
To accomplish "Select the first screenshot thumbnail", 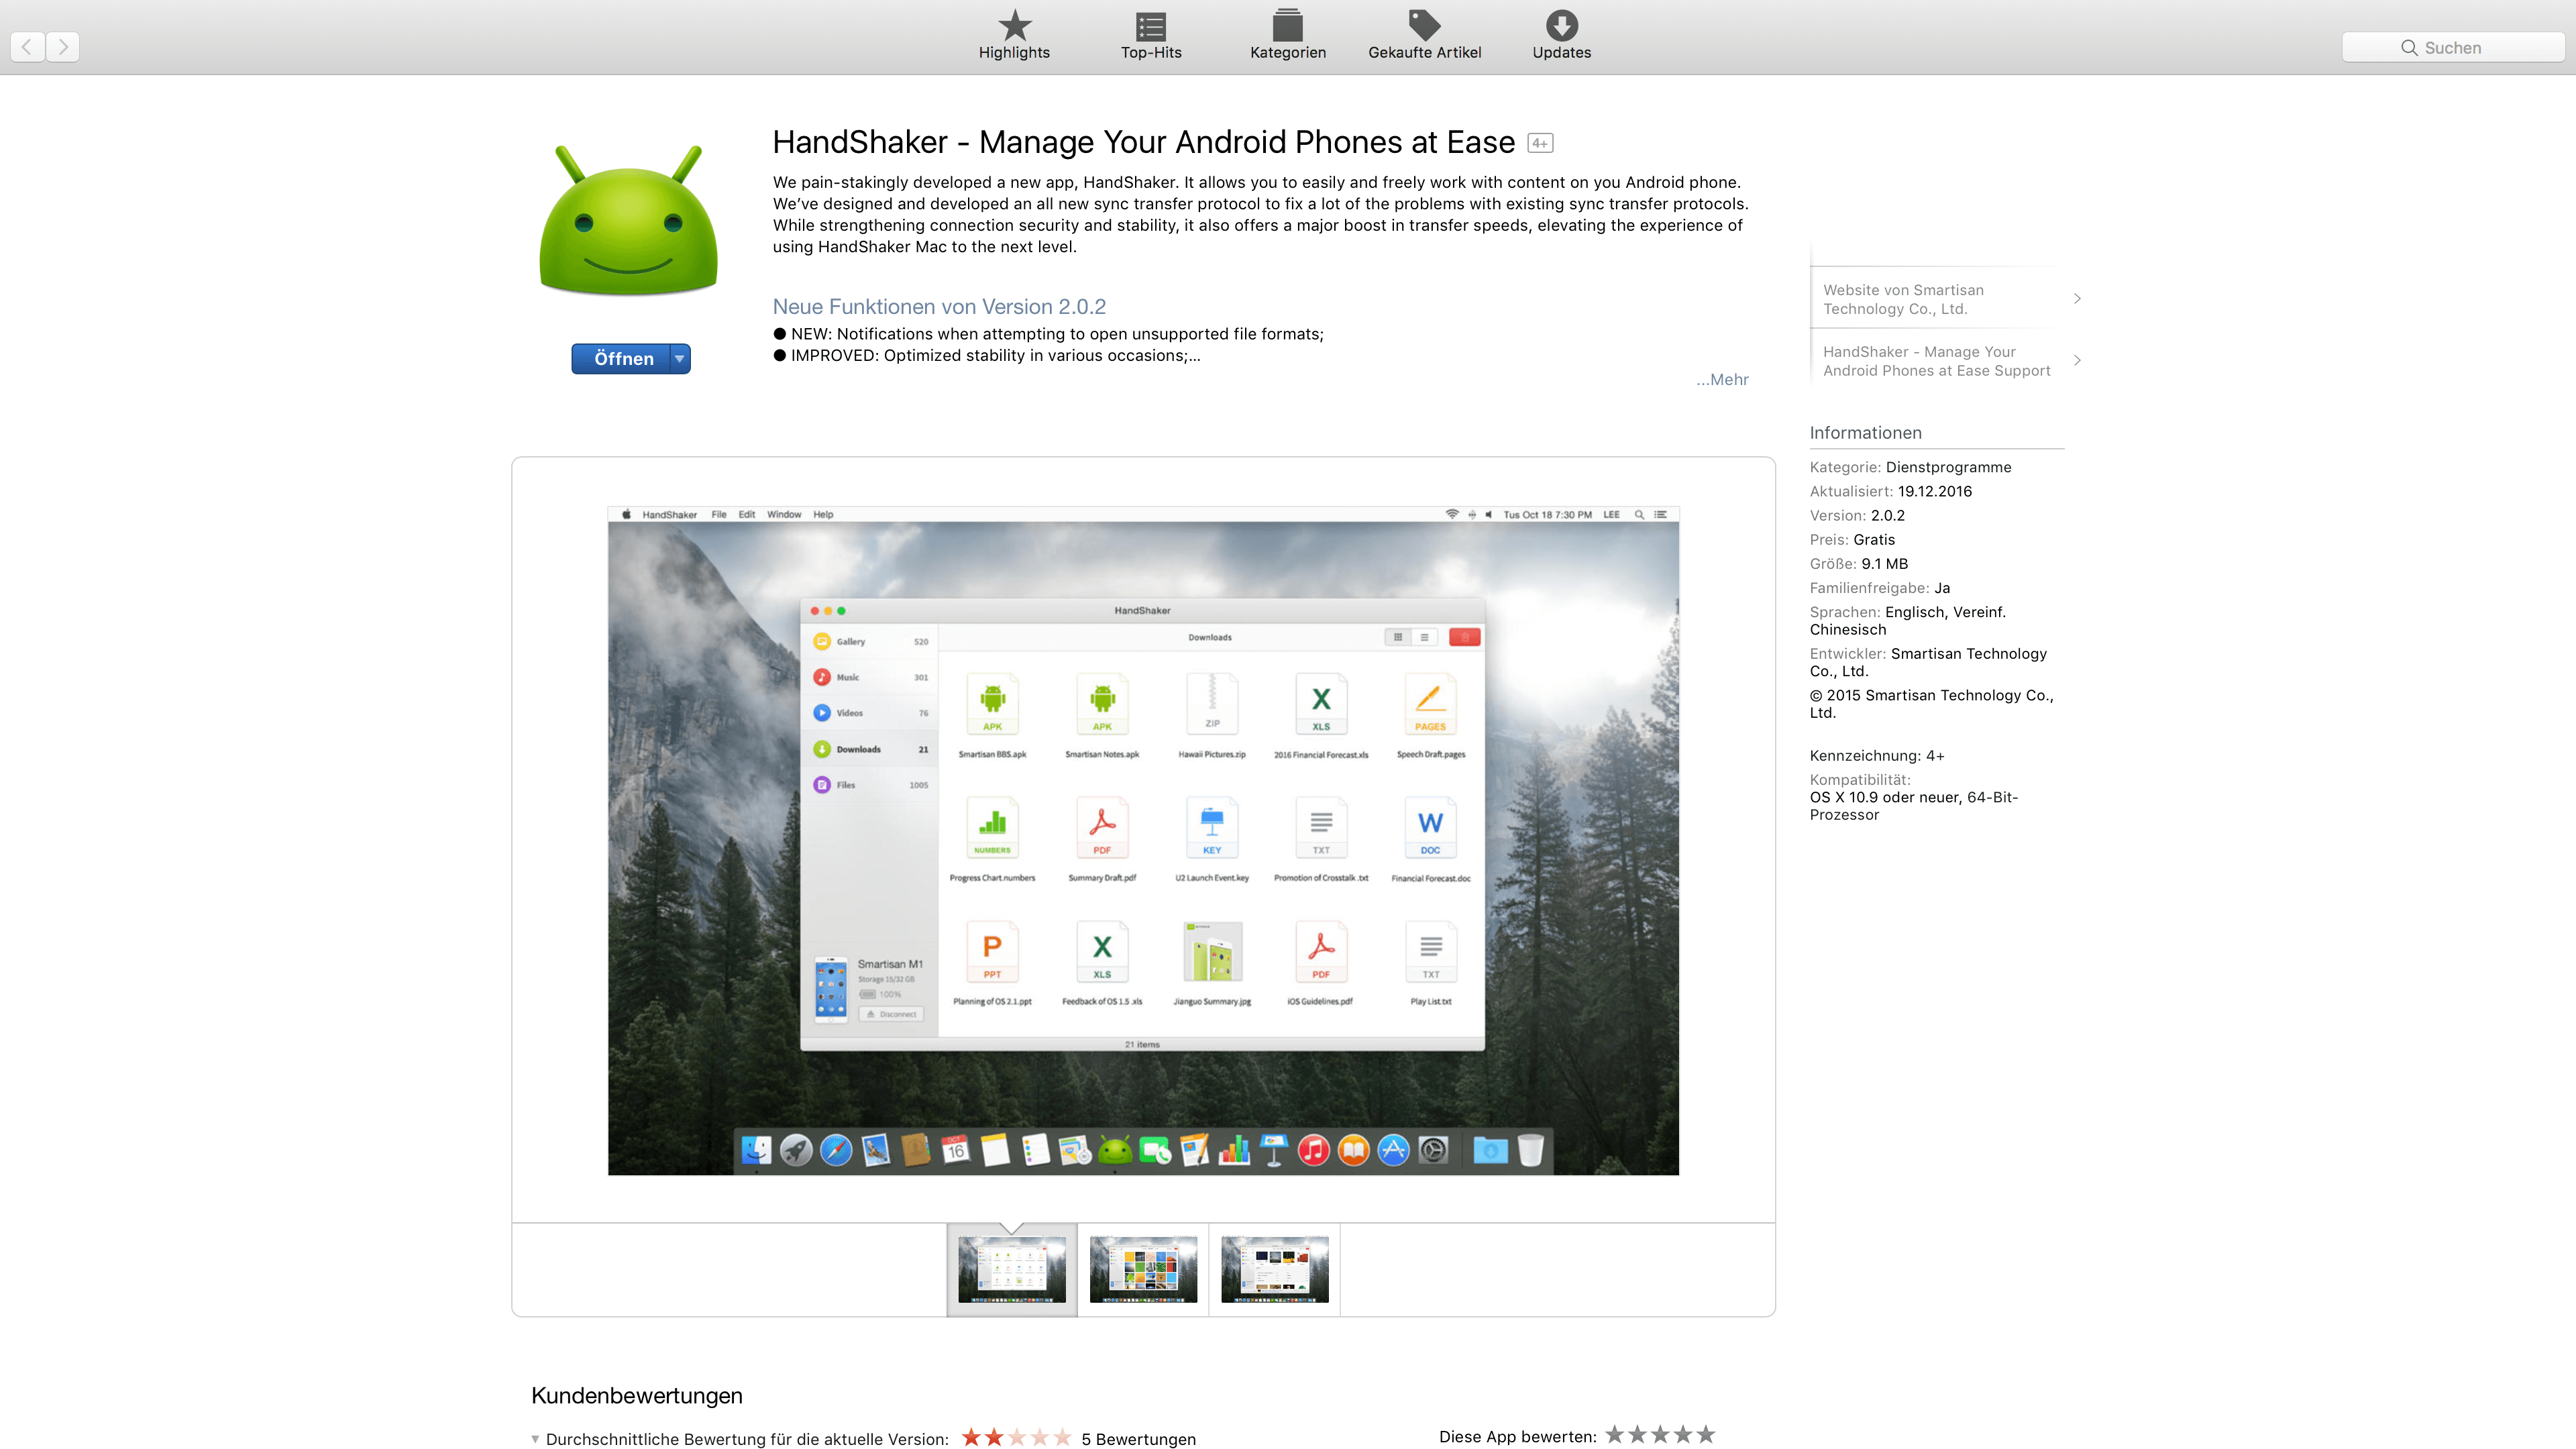I will tap(1012, 1269).
